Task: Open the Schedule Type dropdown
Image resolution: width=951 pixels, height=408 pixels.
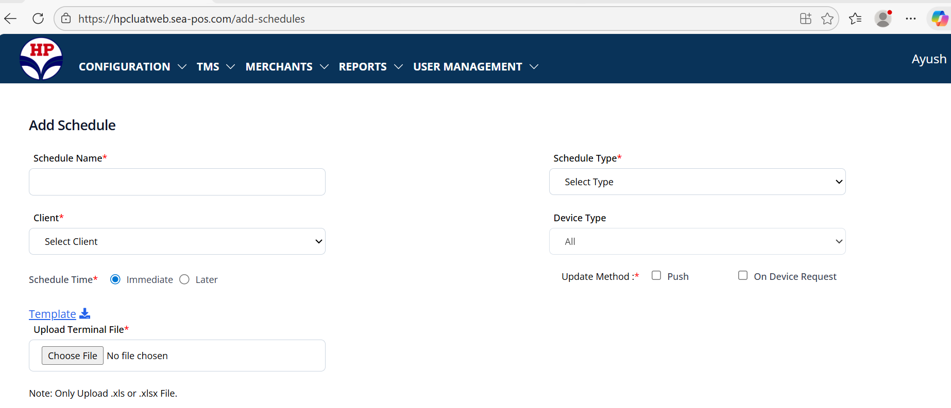Action: 697,182
